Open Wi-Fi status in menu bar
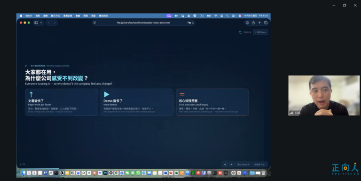361x181 pixels. coord(216,15)
